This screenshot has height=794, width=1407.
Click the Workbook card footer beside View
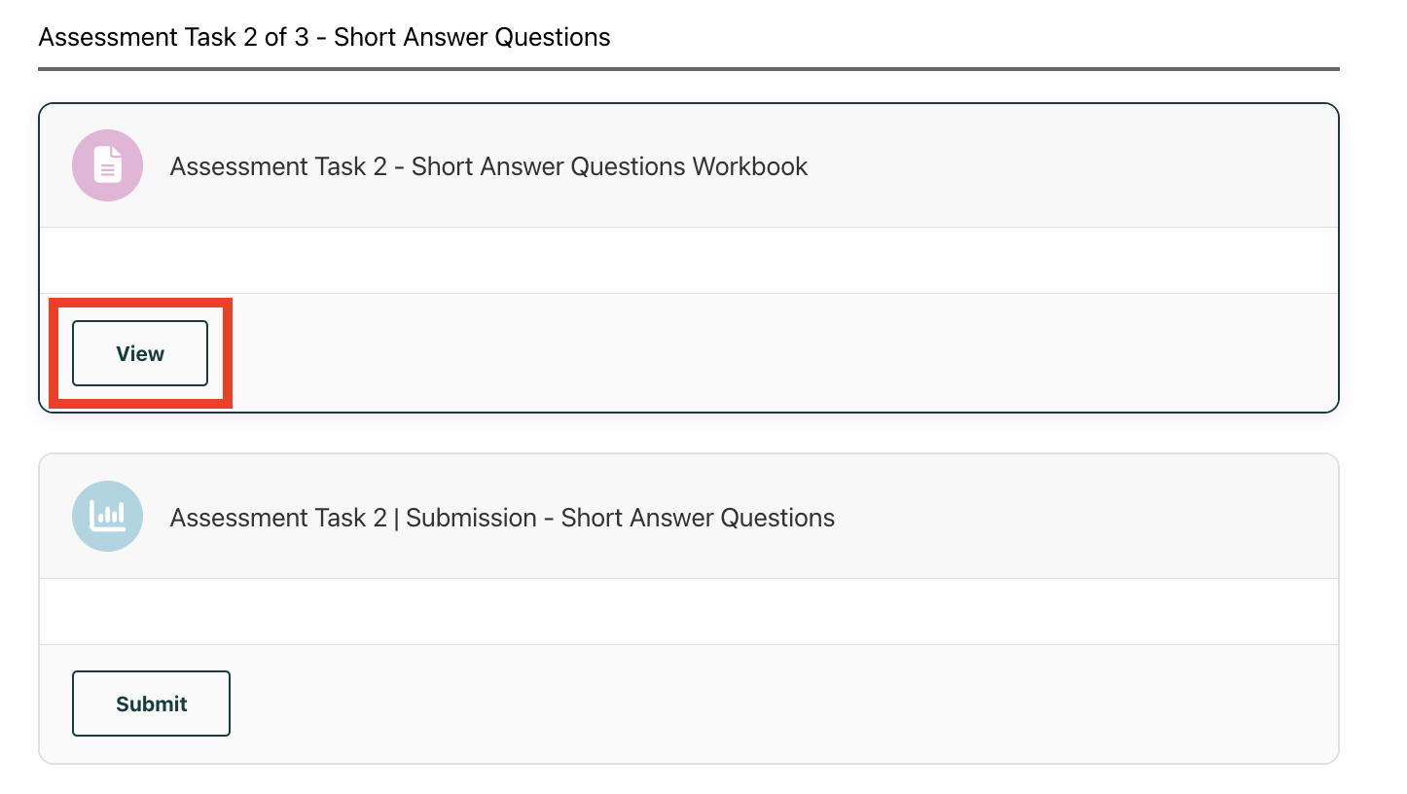coord(778,353)
